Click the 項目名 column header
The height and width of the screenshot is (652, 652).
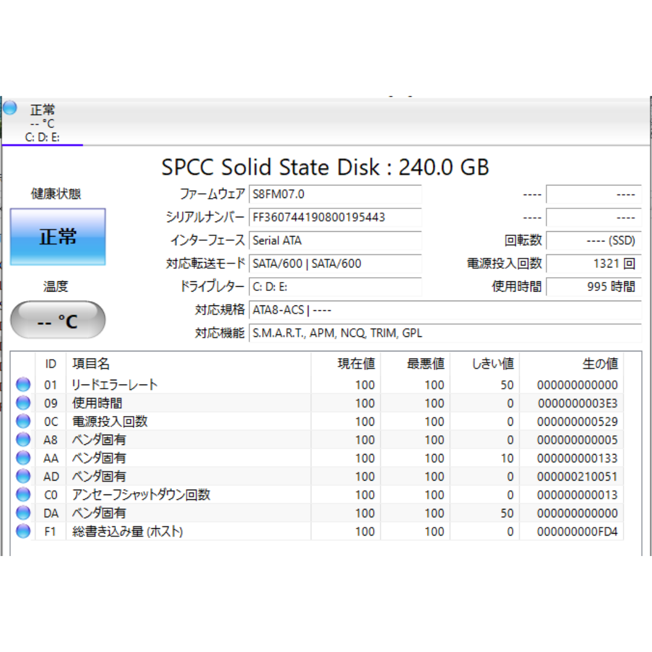(x=188, y=364)
